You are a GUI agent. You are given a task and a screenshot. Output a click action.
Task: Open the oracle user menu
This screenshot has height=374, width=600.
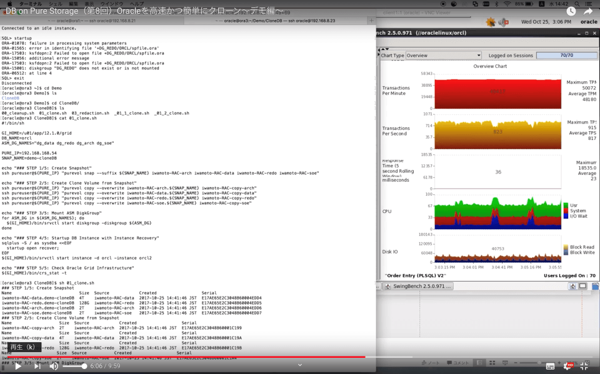click(589, 22)
